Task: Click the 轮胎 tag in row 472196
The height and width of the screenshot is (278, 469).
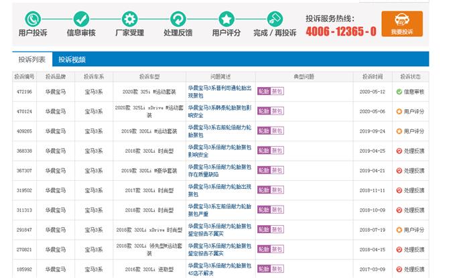Action: tap(264, 91)
